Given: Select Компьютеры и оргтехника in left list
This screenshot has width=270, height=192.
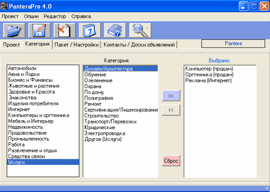Looking at the screenshot, I should click(x=39, y=115).
